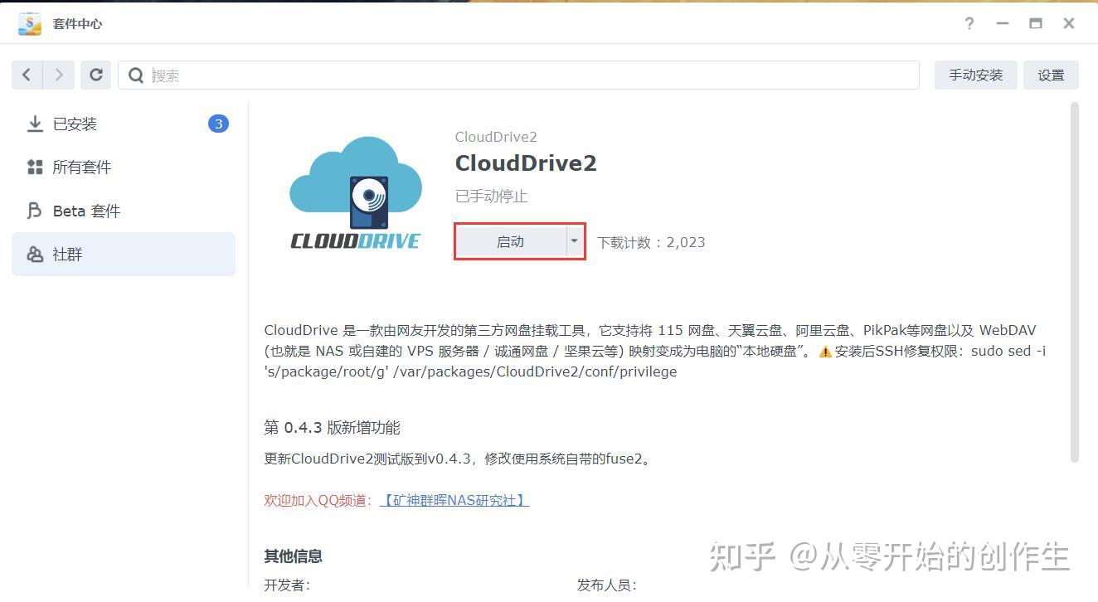Maximize the 套件中心 window
The height and width of the screenshot is (602, 1098).
[1036, 23]
